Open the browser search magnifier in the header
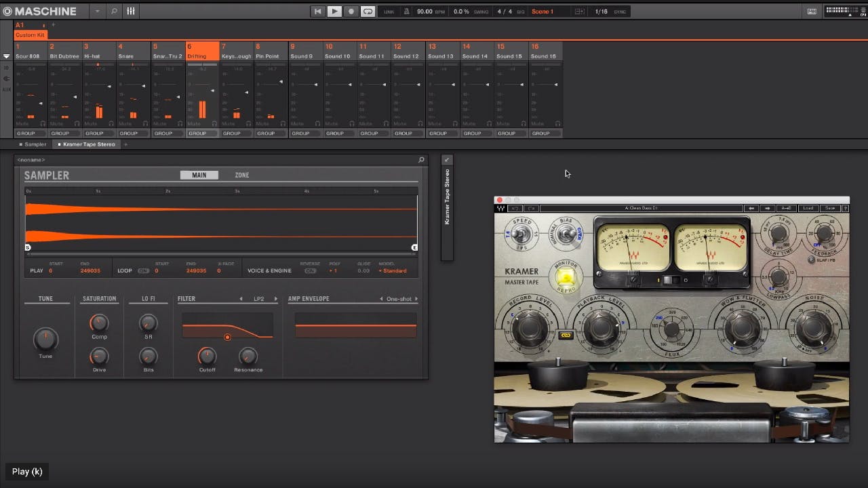Viewport: 868px width, 488px height. tap(114, 12)
